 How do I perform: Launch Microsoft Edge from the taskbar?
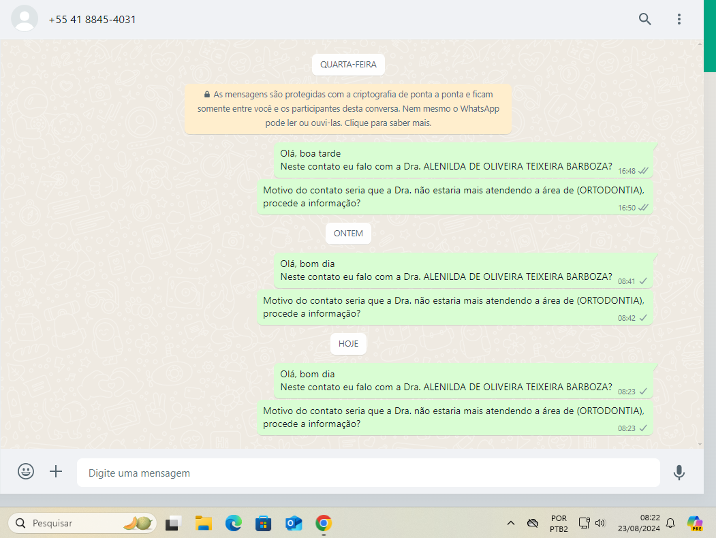[234, 523]
